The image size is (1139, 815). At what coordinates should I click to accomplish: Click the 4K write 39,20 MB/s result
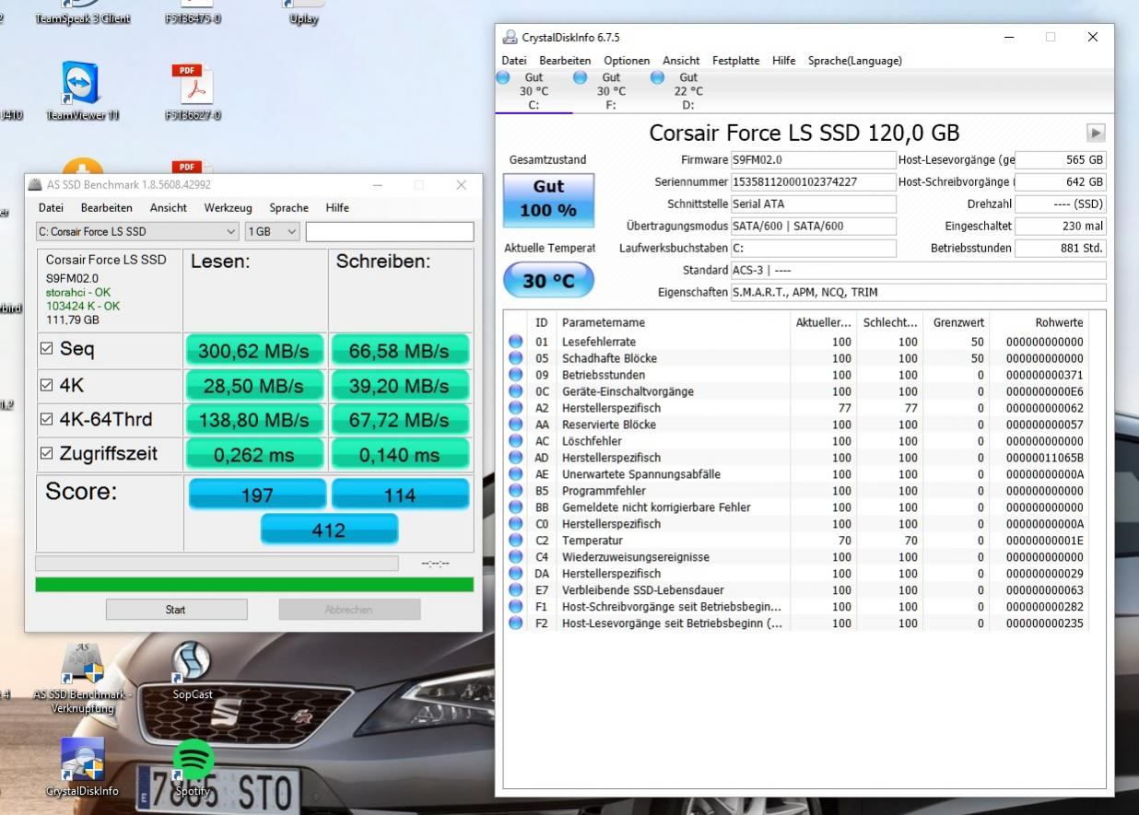pyautogui.click(x=399, y=386)
